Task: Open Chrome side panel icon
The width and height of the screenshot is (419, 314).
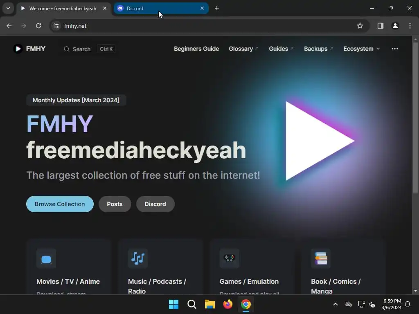Action: (x=380, y=26)
